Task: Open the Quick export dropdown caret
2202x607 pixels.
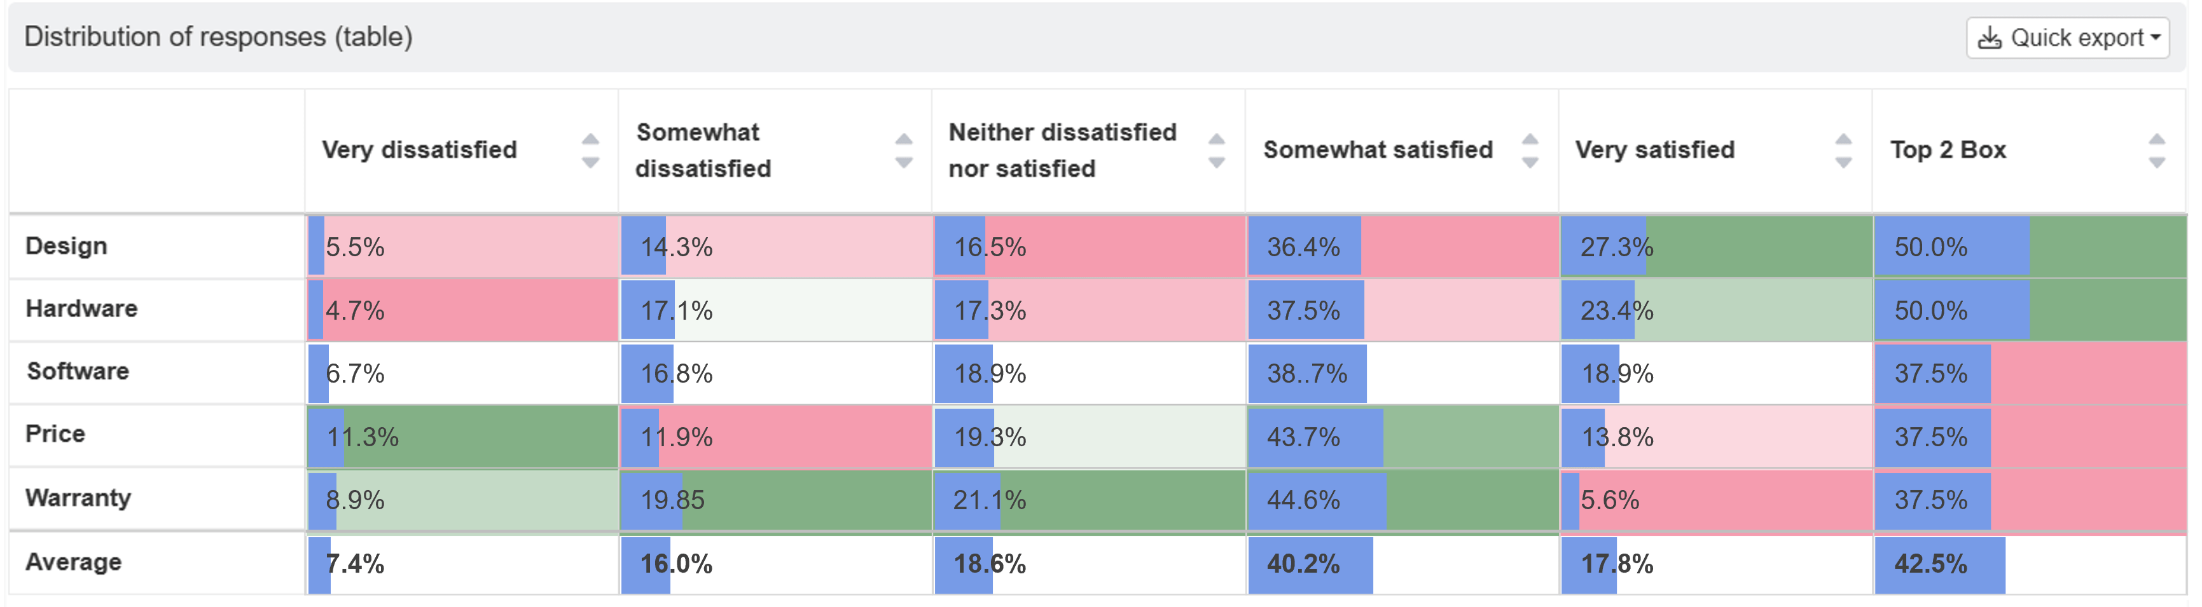Action: pyautogui.click(x=2156, y=38)
